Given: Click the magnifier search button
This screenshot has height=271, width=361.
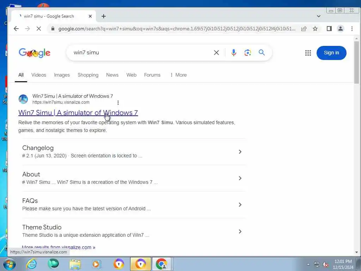Looking at the screenshot, I should (x=262, y=53).
